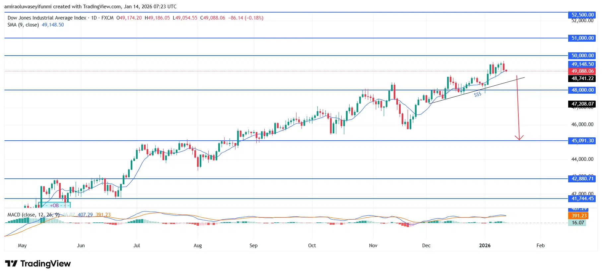Select the 45,091.30 support level label
Viewport: 602px width, 276px height.
[x=582, y=141]
